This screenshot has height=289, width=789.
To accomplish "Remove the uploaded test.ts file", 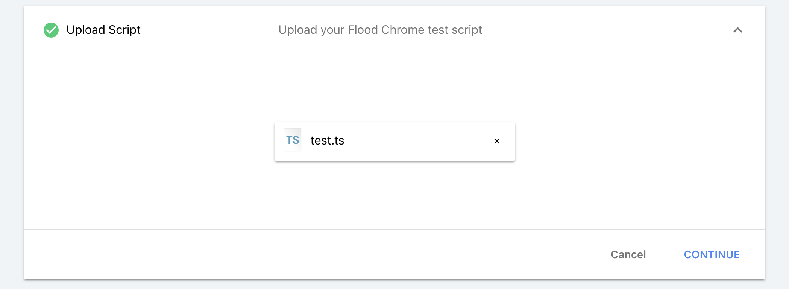I will coord(497,141).
